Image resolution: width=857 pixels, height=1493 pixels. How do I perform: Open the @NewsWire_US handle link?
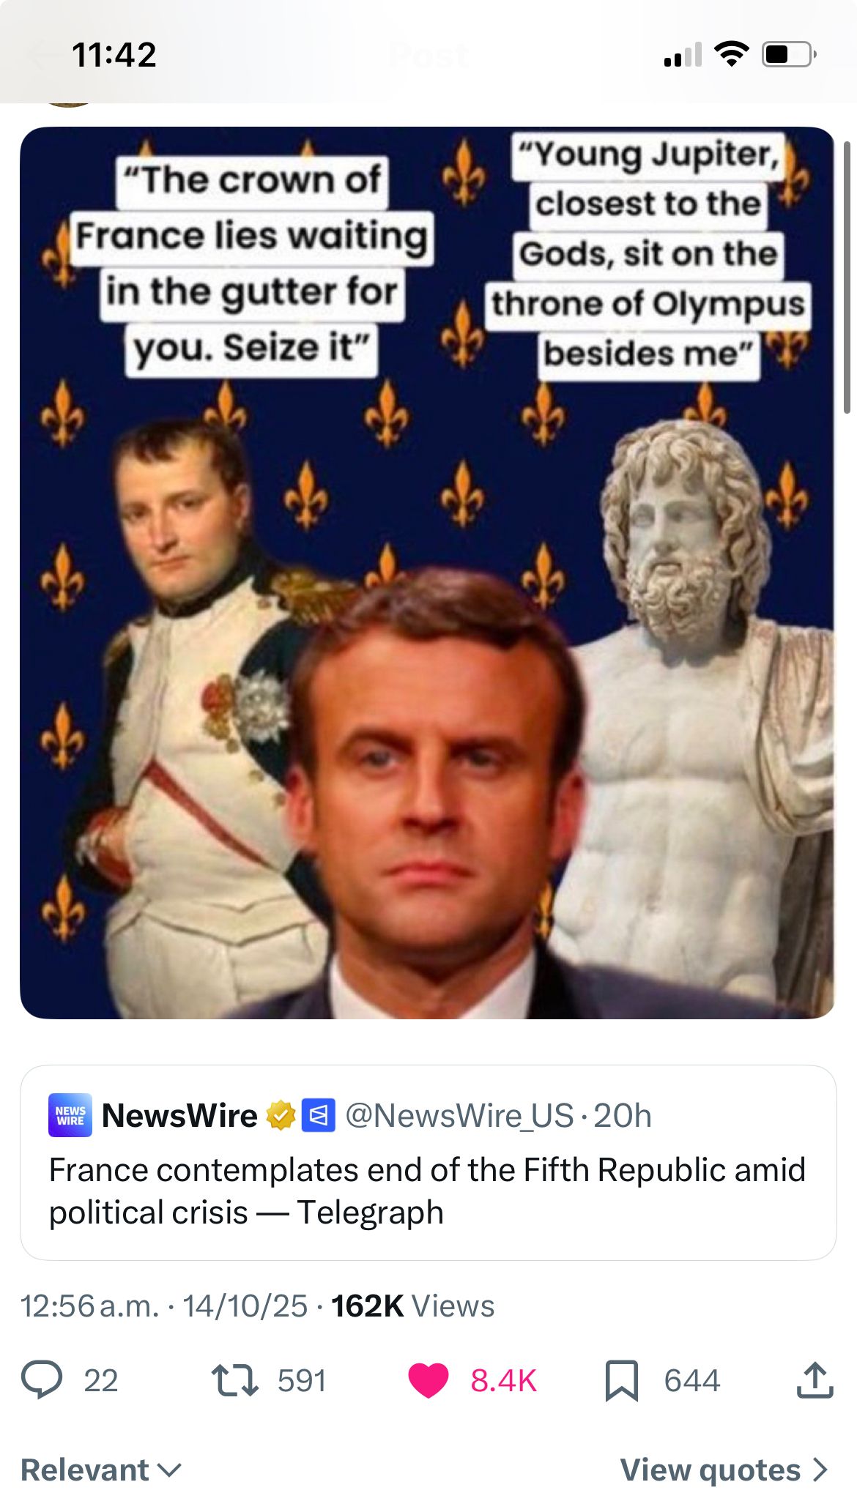(459, 1115)
